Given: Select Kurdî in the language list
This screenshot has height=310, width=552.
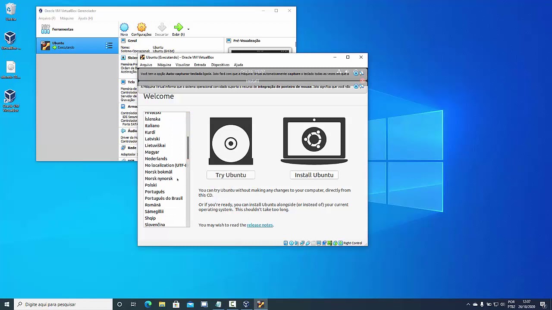Looking at the screenshot, I should tap(150, 132).
